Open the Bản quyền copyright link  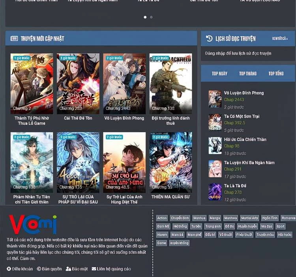click(x=49, y=269)
